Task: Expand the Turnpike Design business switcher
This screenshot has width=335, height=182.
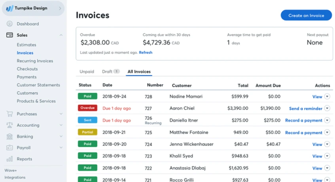Action: [60, 8]
